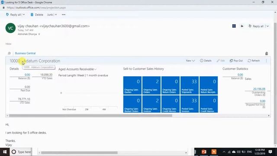The image size is (277, 156).
Task: Click the lock icon in the address bar
Action: click(x=3, y=8)
